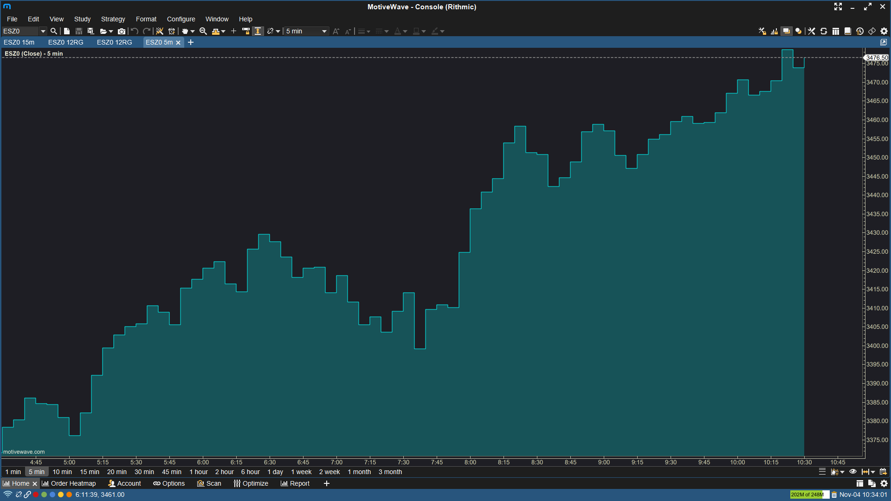
Task: Click the symbol search magnifier icon
Action: pos(54,31)
